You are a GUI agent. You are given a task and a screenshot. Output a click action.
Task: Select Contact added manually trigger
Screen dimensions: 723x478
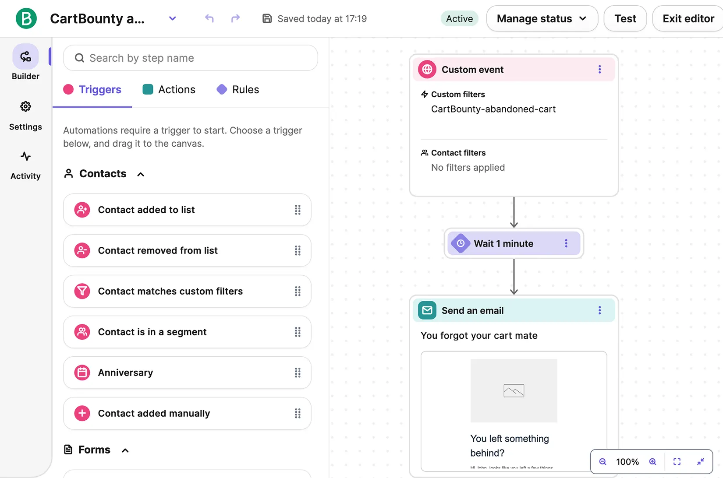(187, 413)
